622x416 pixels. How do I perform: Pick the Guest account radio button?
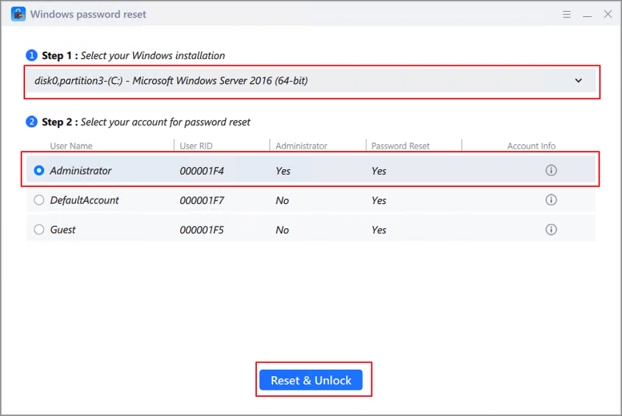point(39,229)
